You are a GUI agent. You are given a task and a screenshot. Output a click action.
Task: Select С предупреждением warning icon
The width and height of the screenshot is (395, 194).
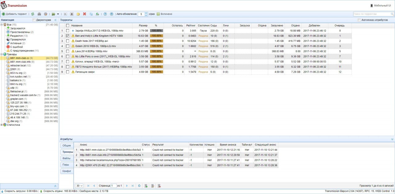point(8,51)
